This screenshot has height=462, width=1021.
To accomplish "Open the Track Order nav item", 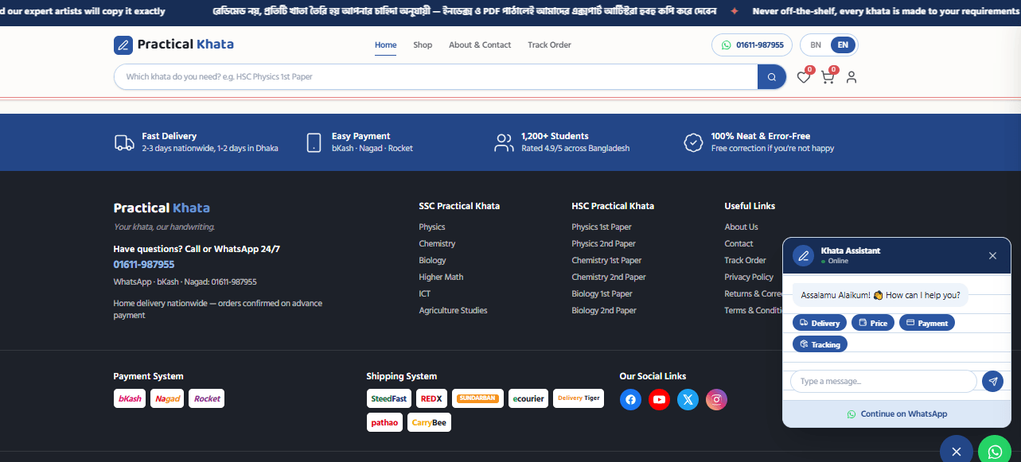I will (x=549, y=45).
